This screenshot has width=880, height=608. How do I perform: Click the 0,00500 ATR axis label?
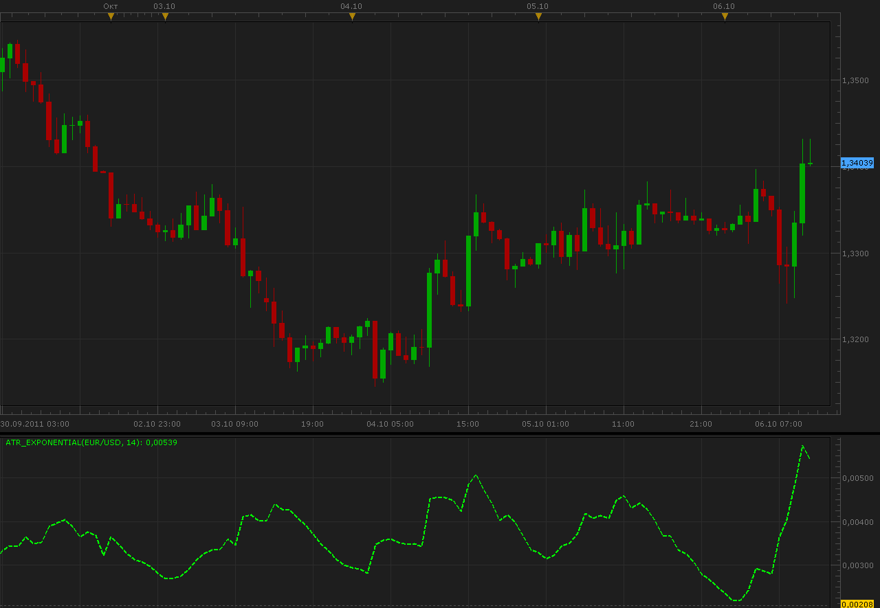[x=857, y=478]
